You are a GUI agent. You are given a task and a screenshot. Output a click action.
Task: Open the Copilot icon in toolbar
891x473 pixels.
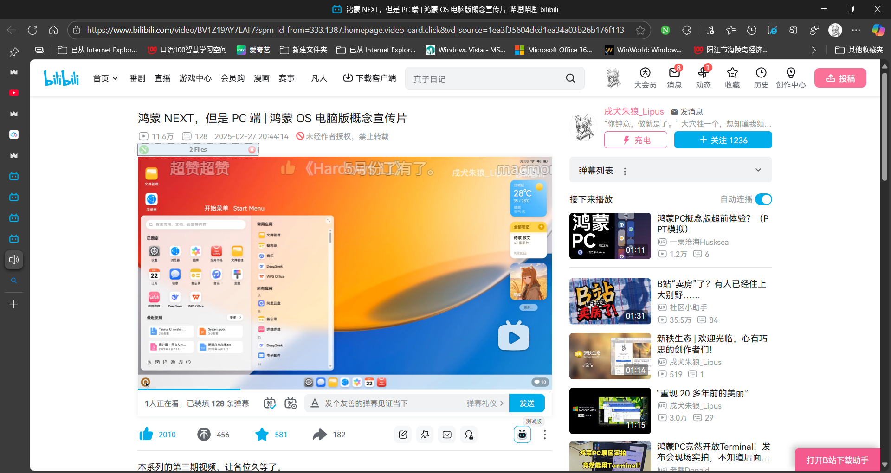point(878,30)
